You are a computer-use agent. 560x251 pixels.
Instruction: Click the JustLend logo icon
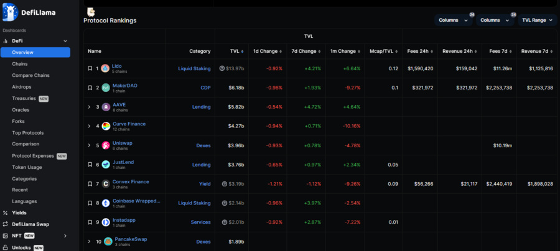point(106,165)
